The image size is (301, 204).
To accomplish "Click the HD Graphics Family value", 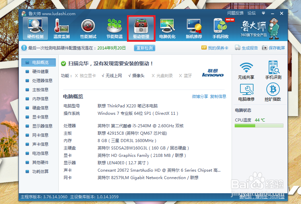I will click(x=142, y=156).
